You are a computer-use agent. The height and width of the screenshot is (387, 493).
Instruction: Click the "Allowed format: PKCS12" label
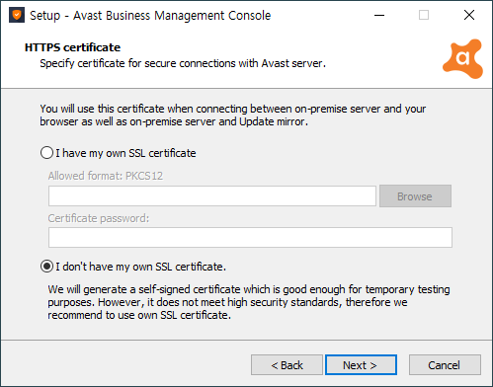(x=106, y=176)
